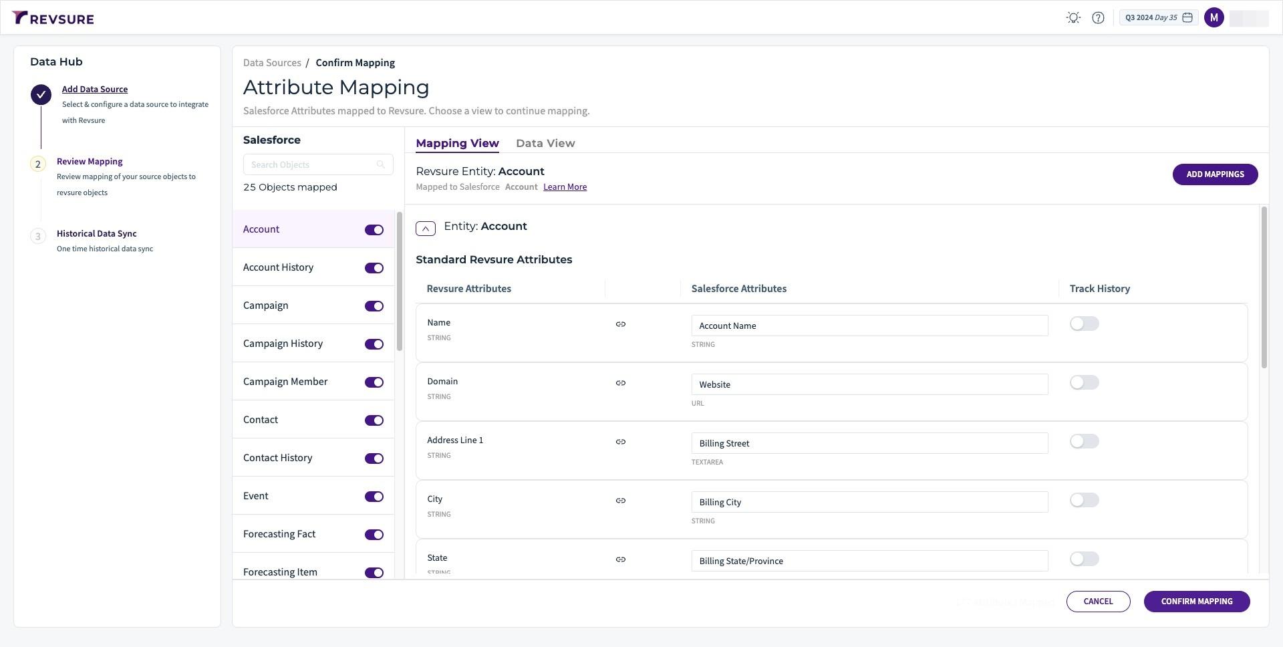Open the Billing Street attribute dropdown
Screen dimensions: 1283x647
click(x=869, y=443)
